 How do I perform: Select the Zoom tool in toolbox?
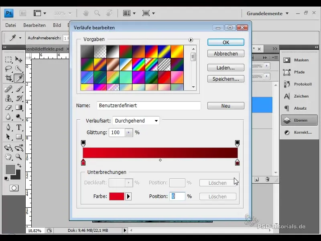click(18, 157)
